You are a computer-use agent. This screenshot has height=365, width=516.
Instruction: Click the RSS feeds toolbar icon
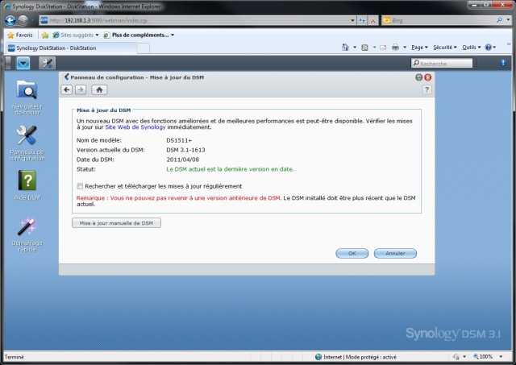tap(364, 48)
